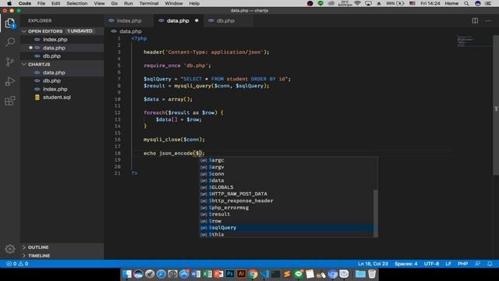Open index.php in CHARTJS folder
499x281 pixels.
click(x=62, y=89)
